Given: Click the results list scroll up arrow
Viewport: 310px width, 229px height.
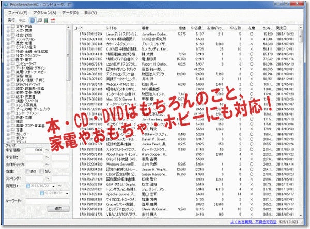Looking at the screenshot, I should pyautogui.click(x=301, y=28).
